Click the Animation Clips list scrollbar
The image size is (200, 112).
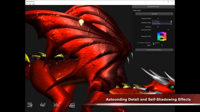coord(171,23)
